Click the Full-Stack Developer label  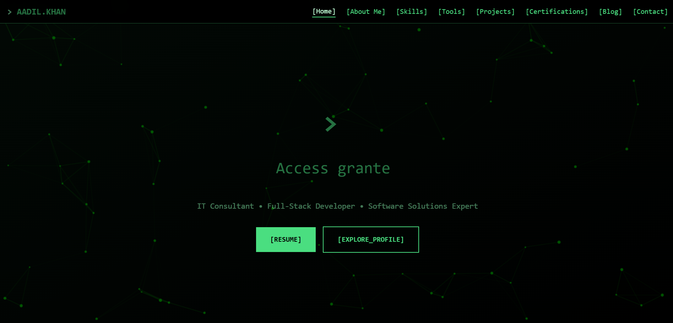click(311, 206)
